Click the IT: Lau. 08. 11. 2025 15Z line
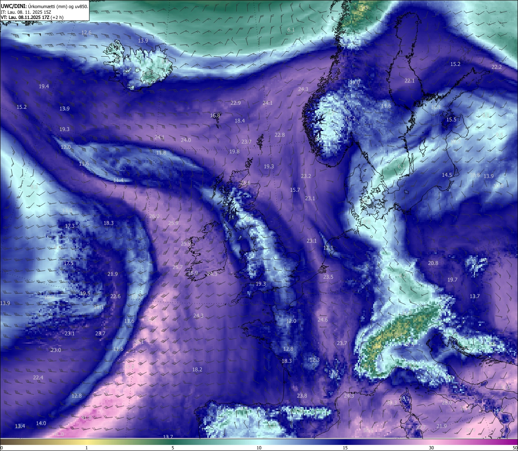This screenshot has height=451, width=518. [x=26, y=12]
